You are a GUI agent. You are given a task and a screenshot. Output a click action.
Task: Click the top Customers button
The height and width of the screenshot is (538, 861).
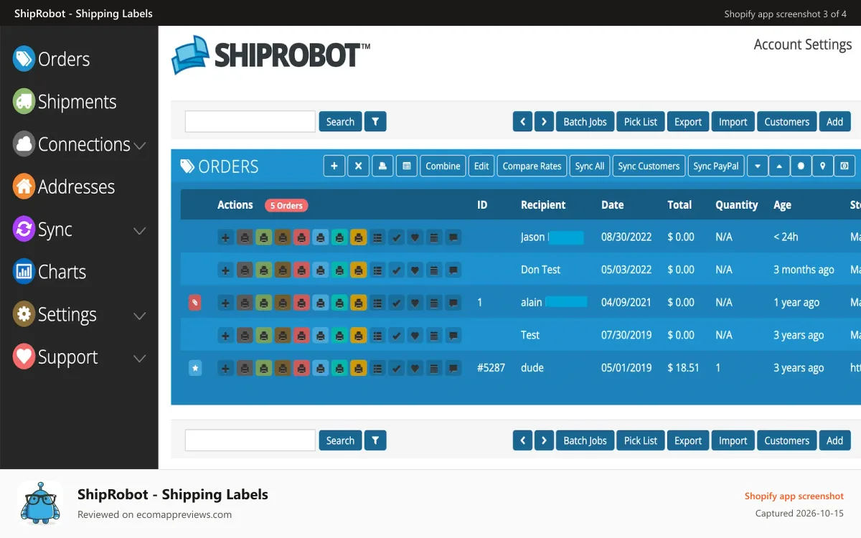pyautogui.click(x=787, y=121)
